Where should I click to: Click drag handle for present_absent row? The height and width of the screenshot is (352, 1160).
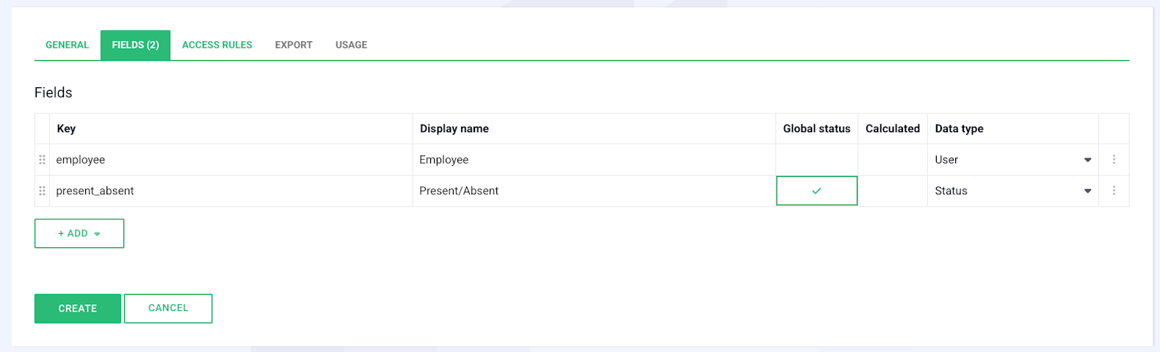coord(42,191)
